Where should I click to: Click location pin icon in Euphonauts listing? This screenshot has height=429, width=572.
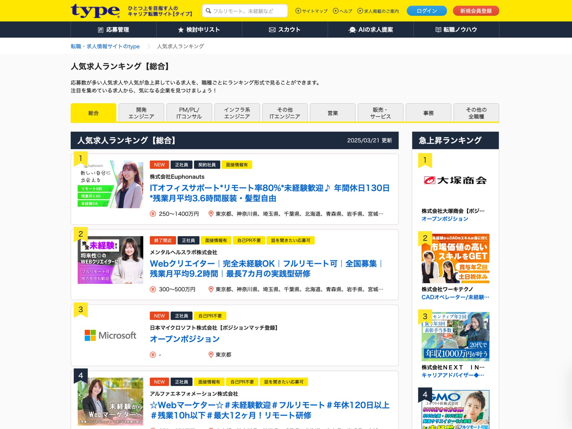pos(211,214)
